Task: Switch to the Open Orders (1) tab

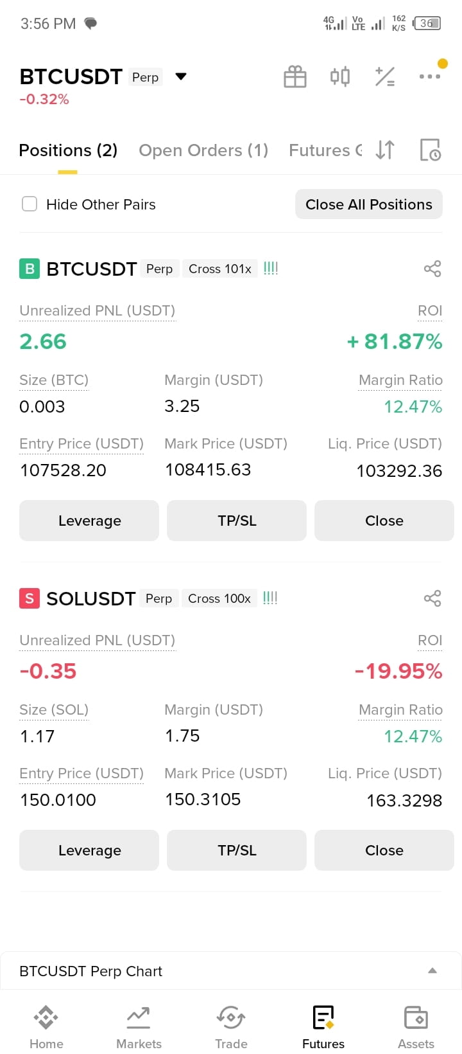Action: (203, 150)
